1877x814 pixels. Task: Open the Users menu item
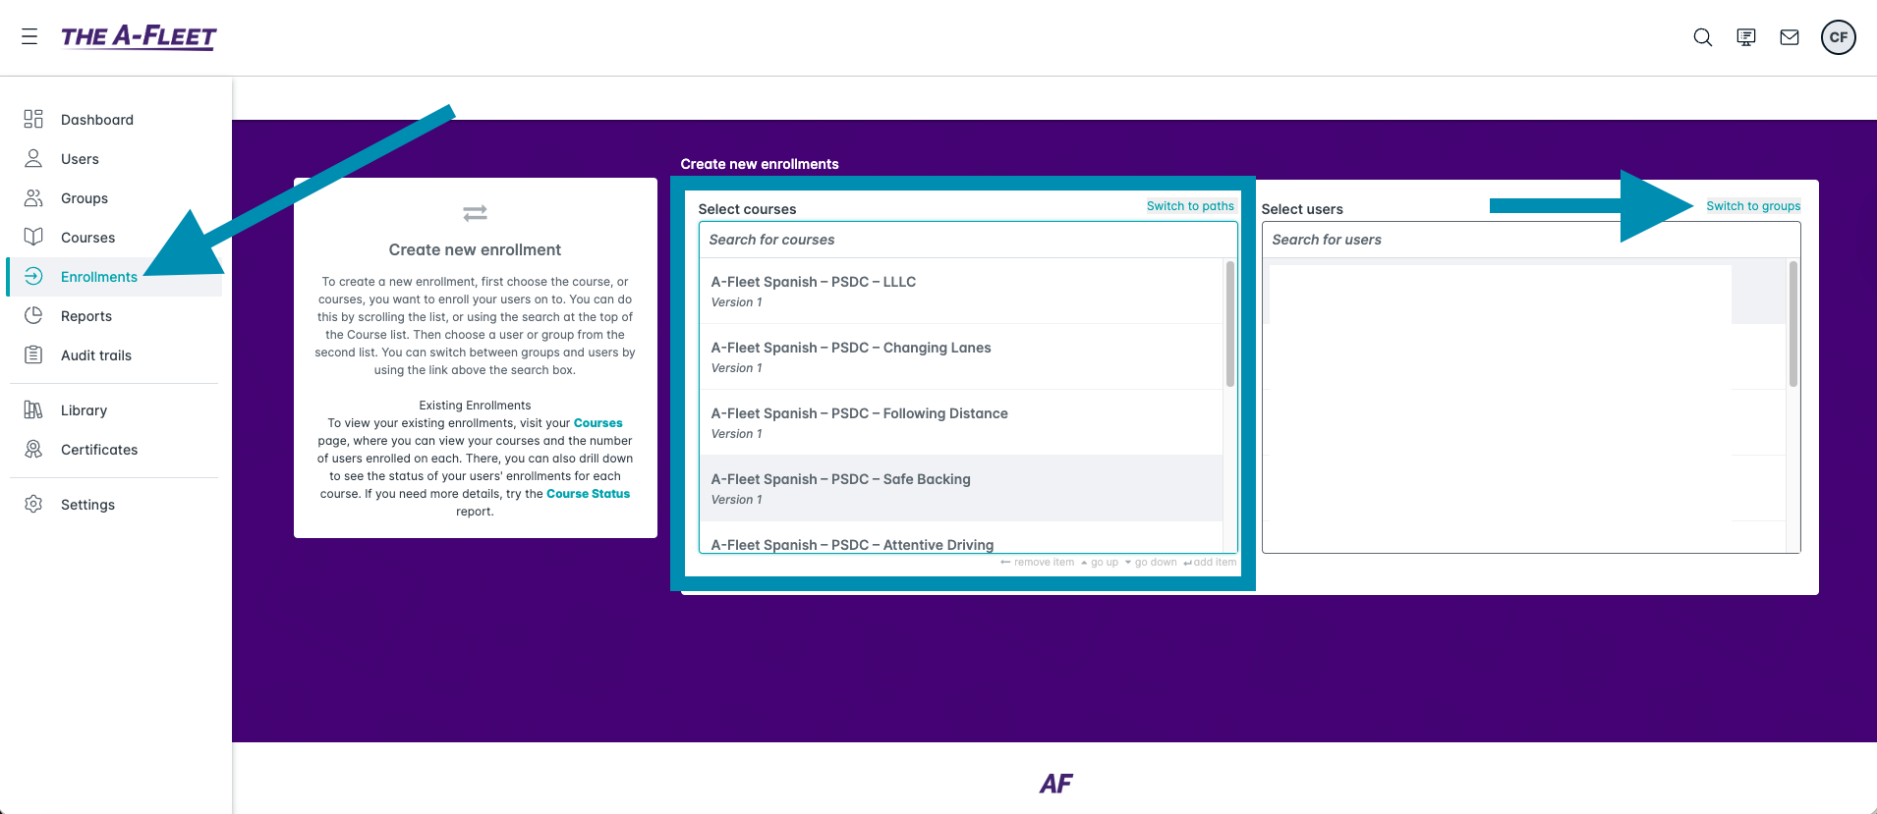(80, 159)
